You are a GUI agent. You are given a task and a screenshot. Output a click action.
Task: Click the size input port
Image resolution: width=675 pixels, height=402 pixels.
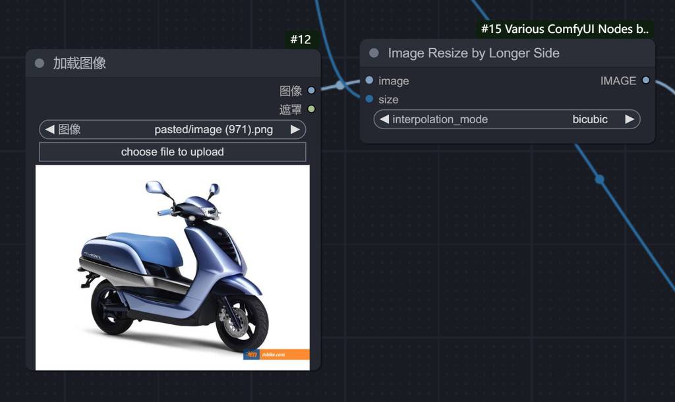point(369,99)
